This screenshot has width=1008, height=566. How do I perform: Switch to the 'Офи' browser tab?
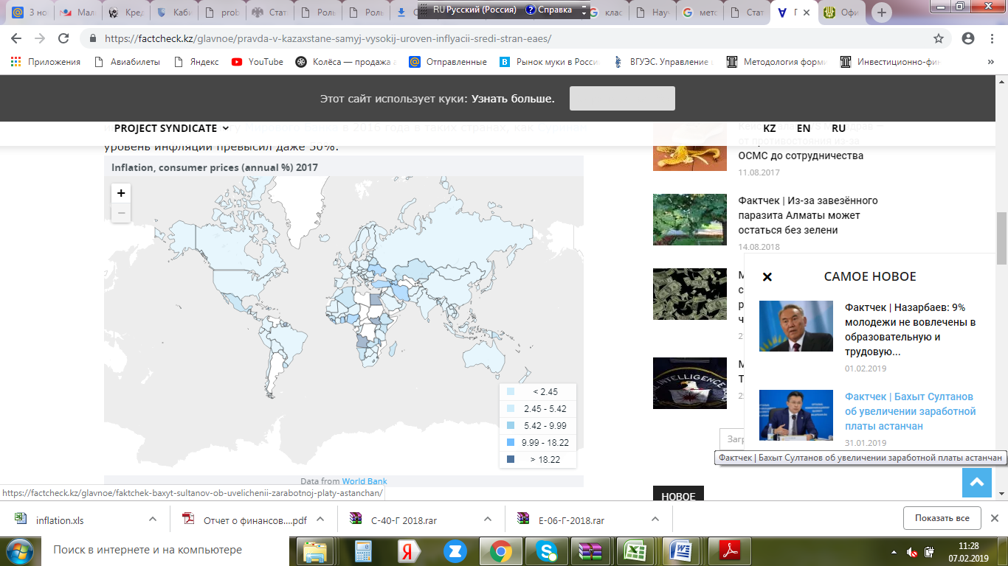(x=843, y=13)
